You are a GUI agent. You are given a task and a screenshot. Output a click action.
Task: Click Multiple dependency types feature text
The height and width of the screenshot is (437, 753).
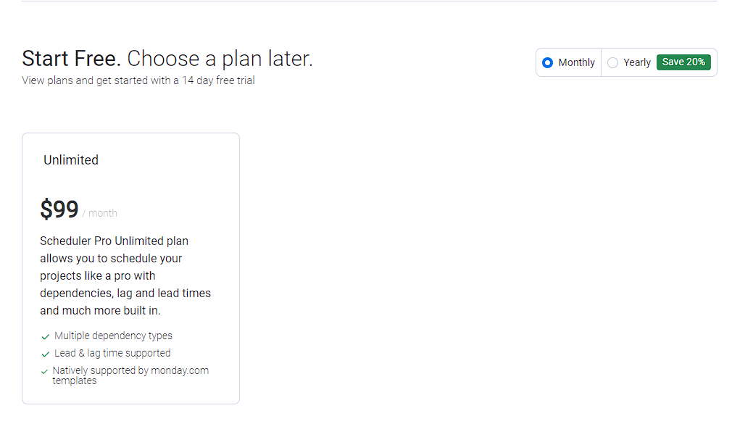click(x=113, y=336)
